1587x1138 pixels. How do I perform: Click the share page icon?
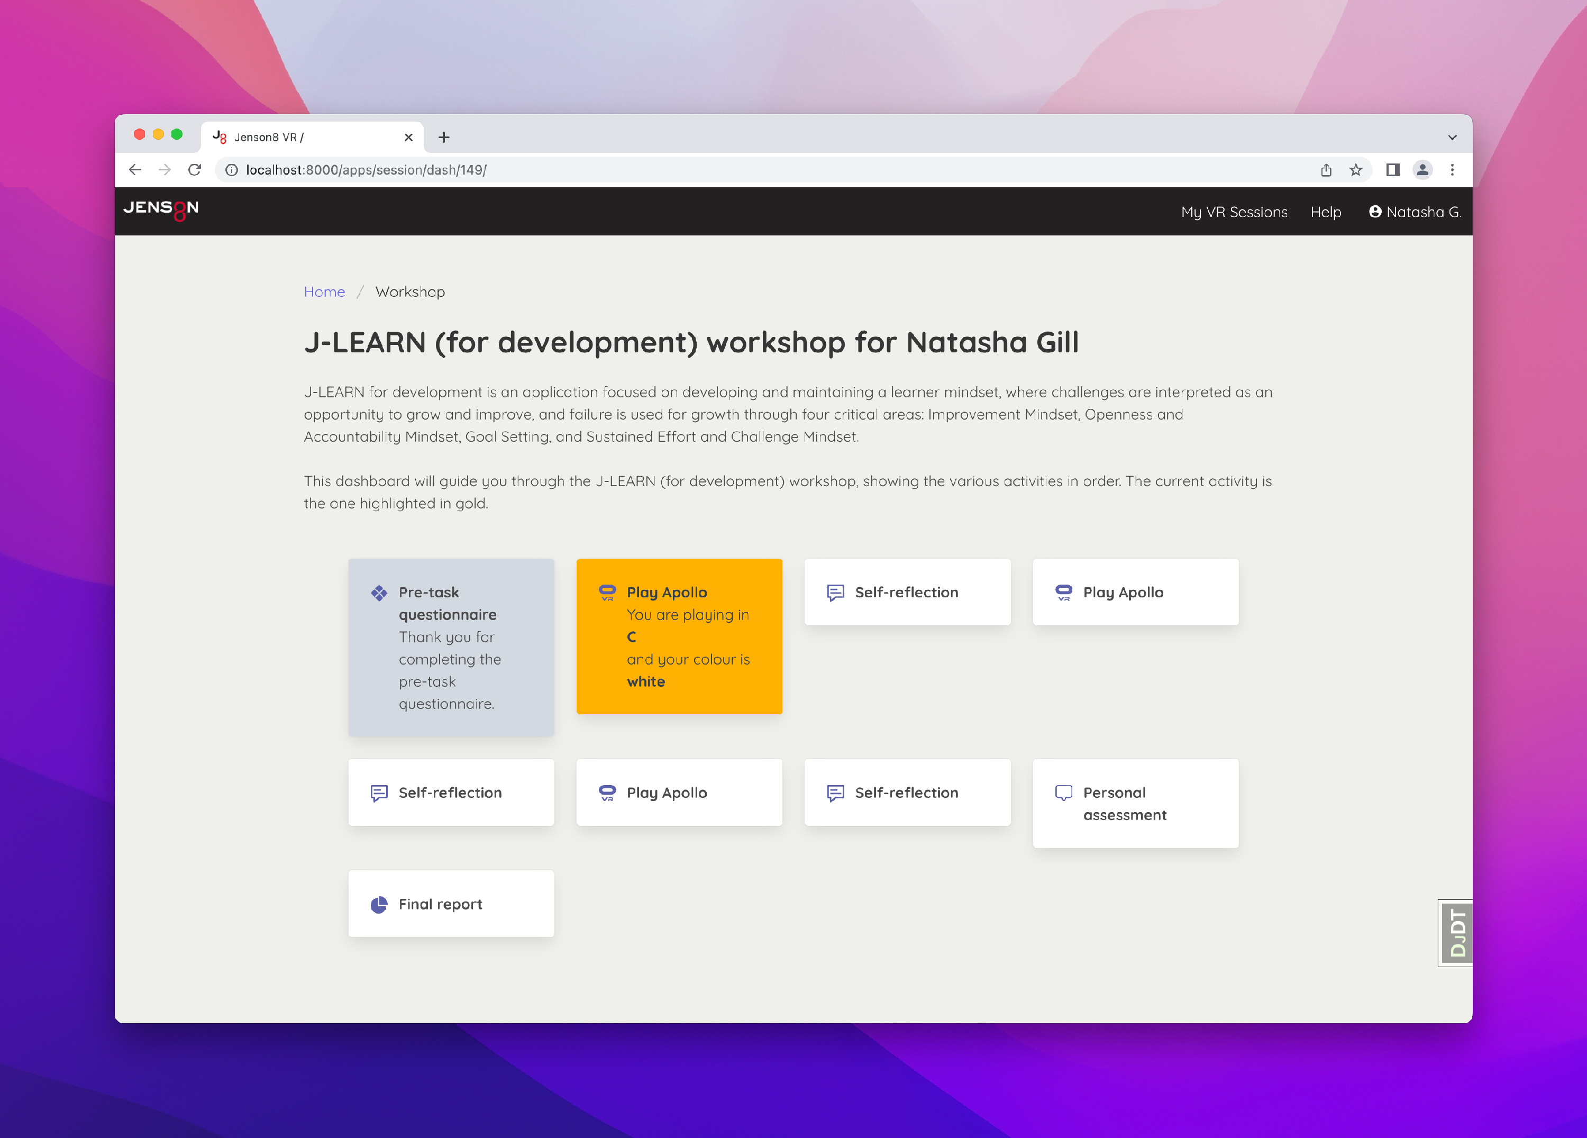[x=1326, y=170]
